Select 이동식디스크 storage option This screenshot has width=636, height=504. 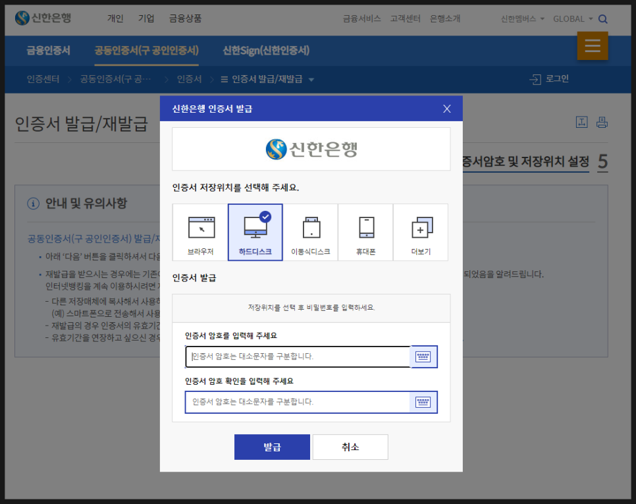(310, 232)
